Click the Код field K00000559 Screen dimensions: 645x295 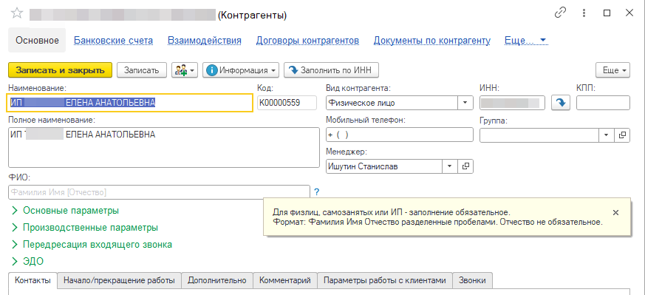287,103
